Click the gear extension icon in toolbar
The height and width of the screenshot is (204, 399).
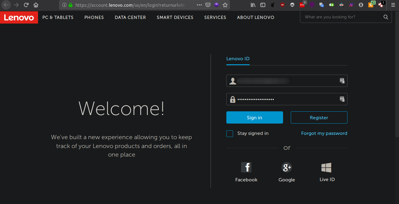(292, 5)
